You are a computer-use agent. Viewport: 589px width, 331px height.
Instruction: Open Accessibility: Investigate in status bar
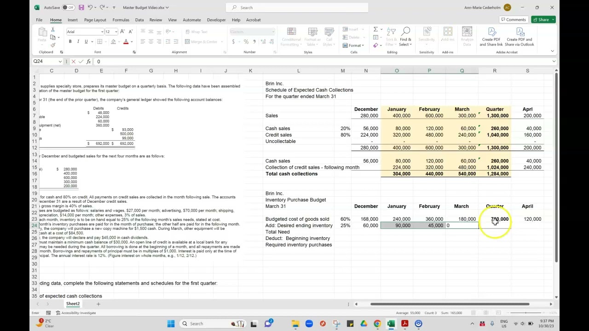(76, 313)
